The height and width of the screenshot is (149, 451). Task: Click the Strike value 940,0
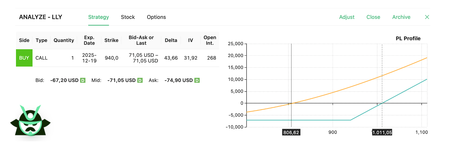pos(111,58)
